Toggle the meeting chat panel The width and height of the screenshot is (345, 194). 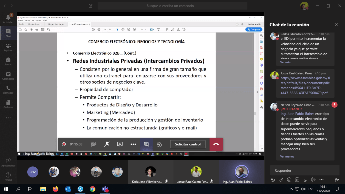point(146,144)
